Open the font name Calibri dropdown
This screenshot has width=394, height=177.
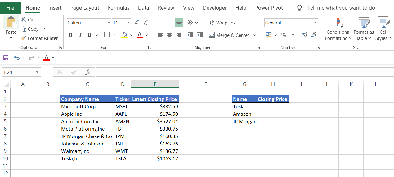click(x=109, y=23)
